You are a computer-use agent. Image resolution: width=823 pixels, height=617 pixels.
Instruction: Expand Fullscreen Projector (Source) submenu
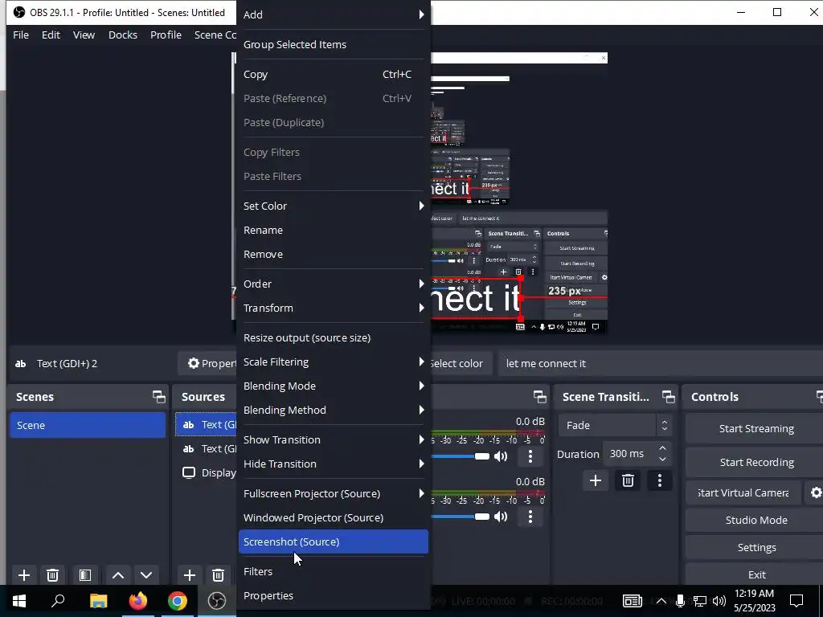(x=334, y=494)
